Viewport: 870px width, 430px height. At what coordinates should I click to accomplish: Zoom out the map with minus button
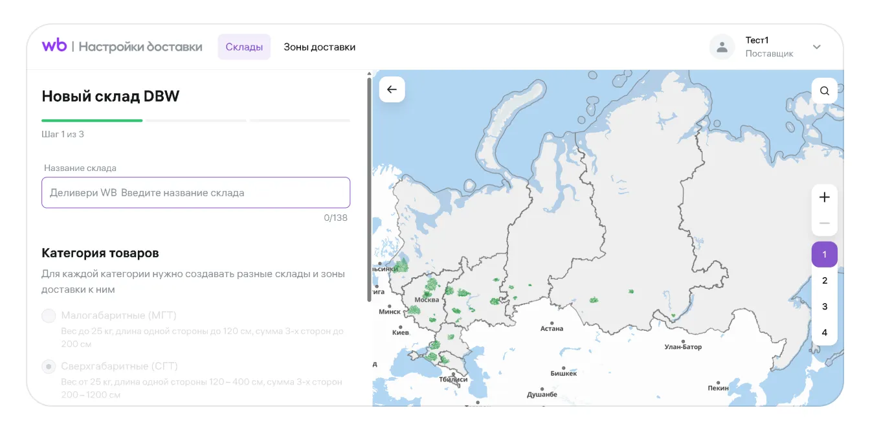[825, 223]
